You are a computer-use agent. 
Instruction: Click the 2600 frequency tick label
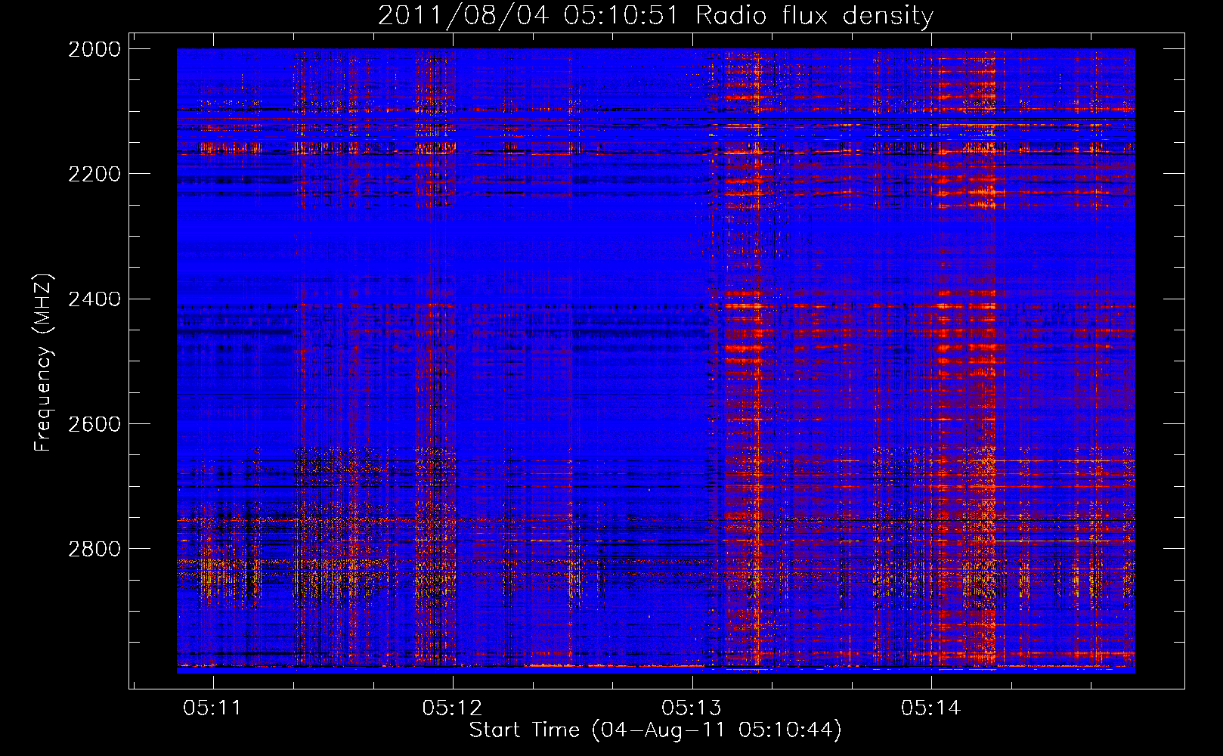click(x=94, y=423)
